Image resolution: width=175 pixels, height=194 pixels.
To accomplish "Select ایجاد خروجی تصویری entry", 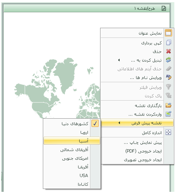I will (x=137, y=160).
